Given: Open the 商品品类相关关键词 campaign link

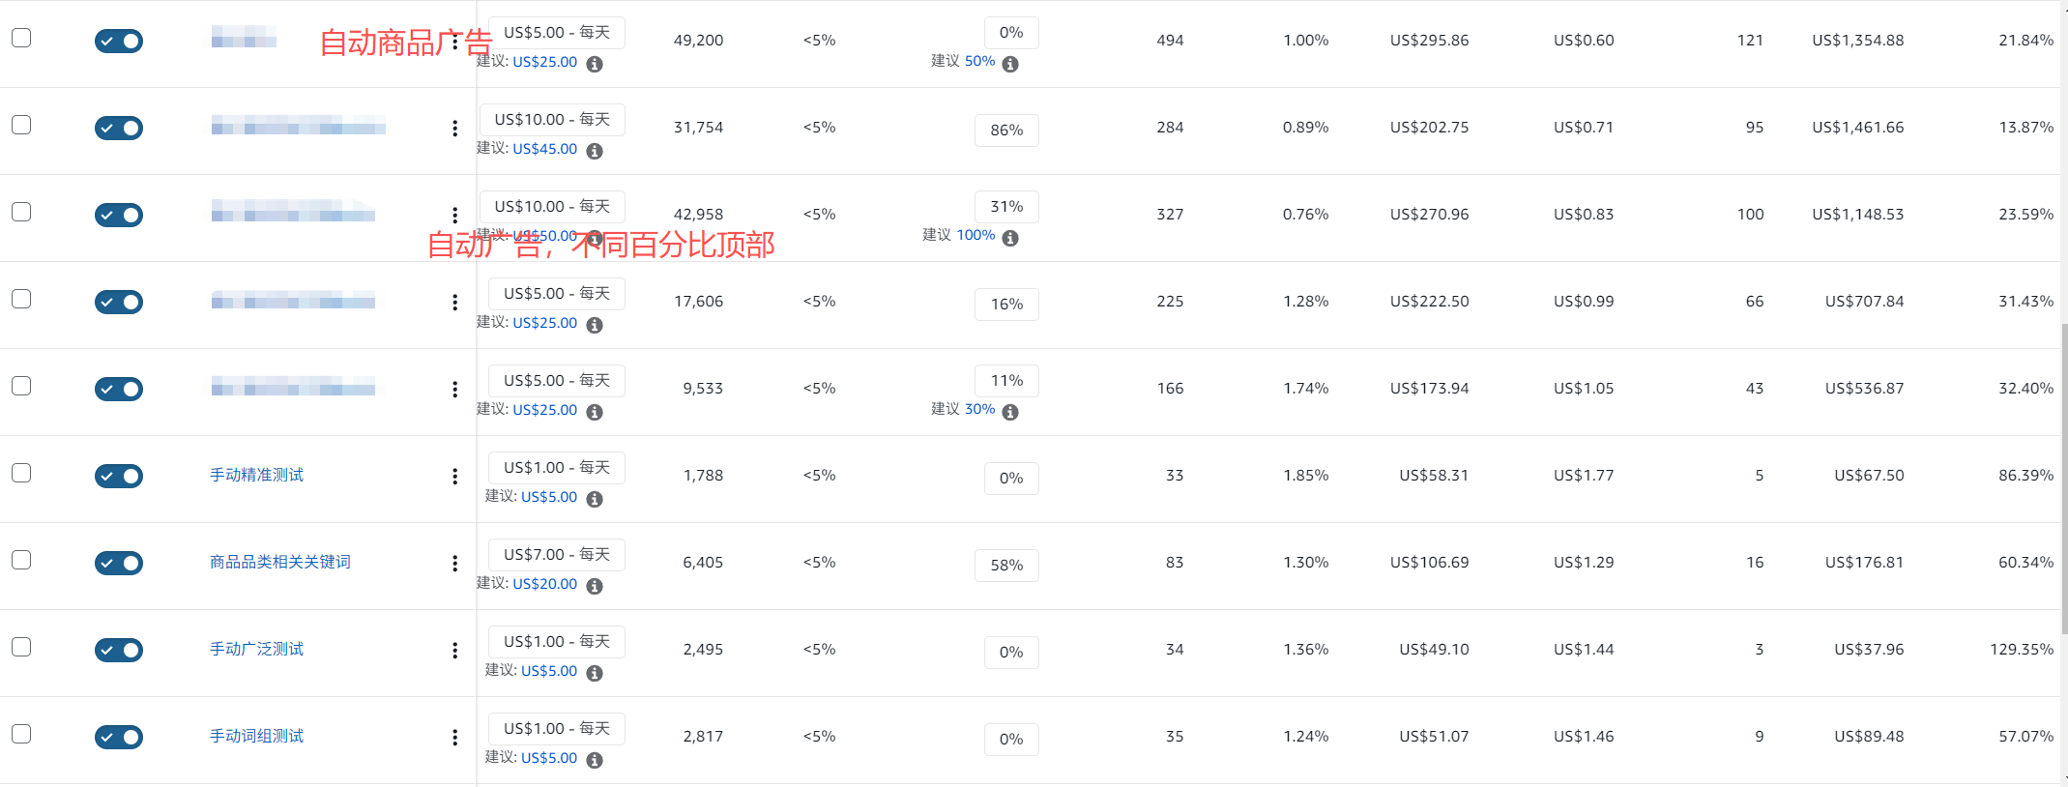Looking at the screenshot, I should pos(280,562).
